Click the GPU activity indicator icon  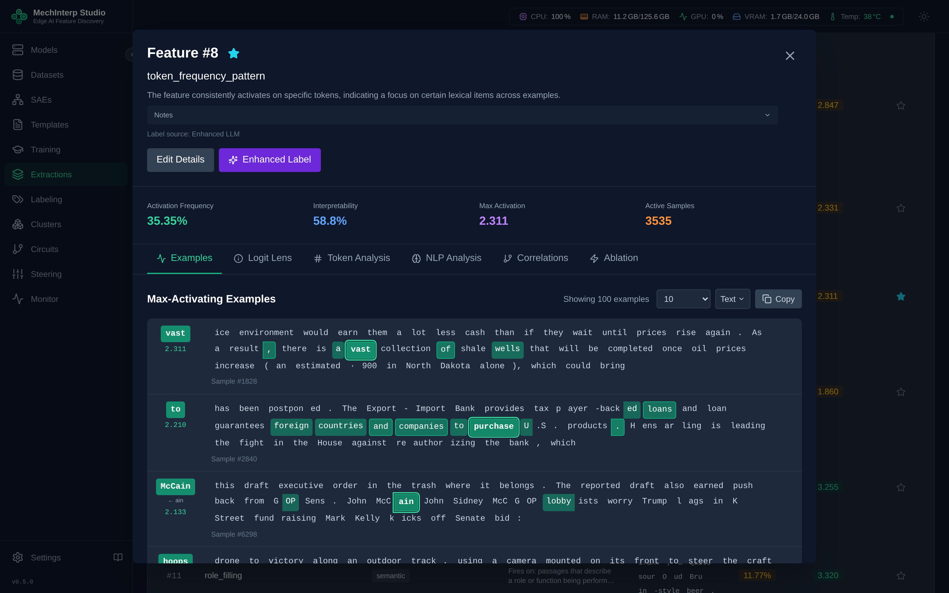pos(683,17)
